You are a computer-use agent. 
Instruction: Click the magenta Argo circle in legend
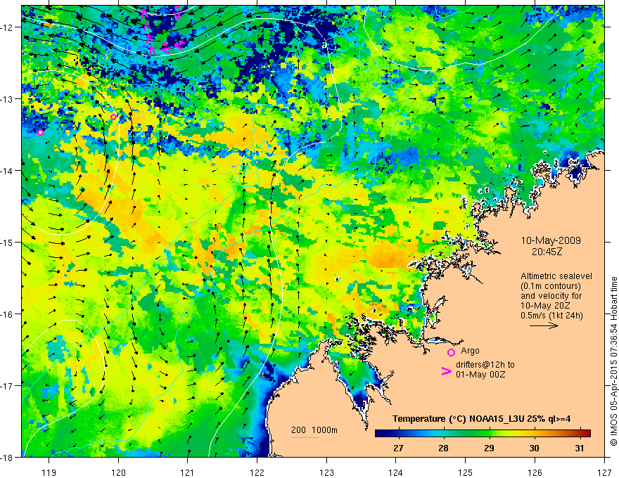coord(451,352)
